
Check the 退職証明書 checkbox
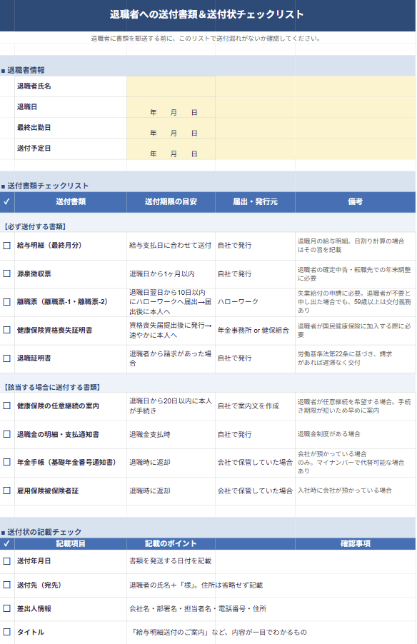7,358
